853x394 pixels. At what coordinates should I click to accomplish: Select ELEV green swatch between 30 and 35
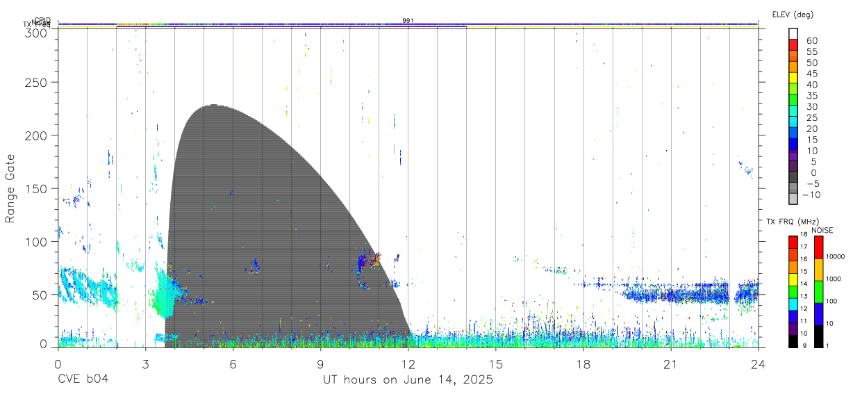click(794, 101)
